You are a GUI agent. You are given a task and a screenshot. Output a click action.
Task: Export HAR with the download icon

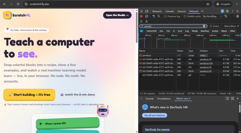[147, 21]
